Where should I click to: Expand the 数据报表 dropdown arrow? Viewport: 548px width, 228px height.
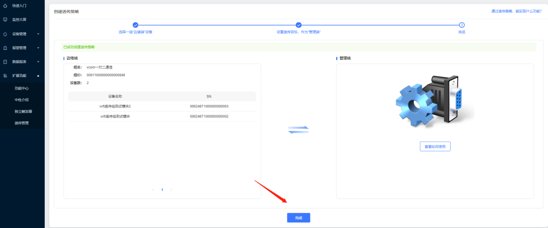[38, 62]
